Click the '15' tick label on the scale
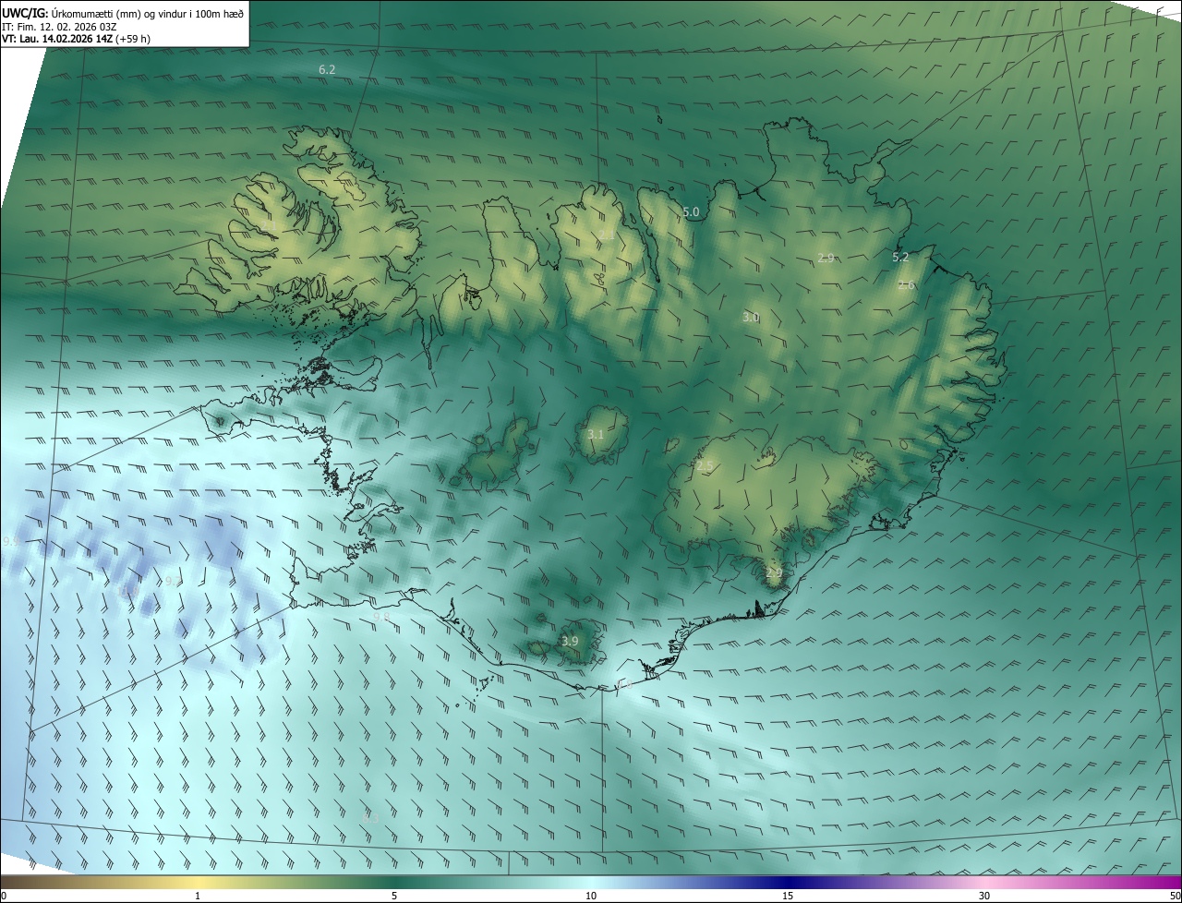1182x903 pixels. 788,896
